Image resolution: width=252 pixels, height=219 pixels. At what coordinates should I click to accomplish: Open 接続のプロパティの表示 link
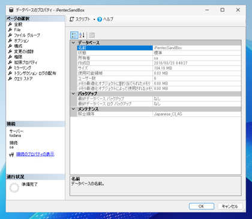point(35,154)
